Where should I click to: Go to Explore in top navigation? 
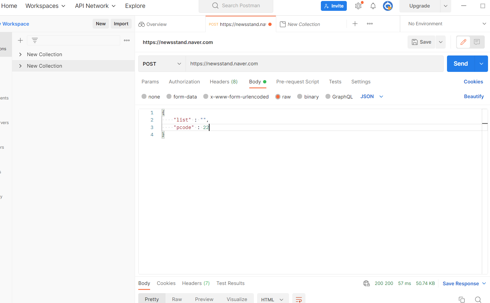pyautogui.click(x=135, y=6)
